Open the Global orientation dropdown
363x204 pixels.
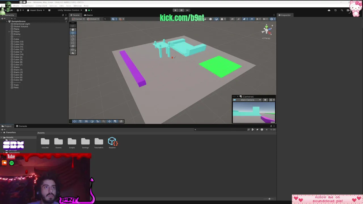[x=93, y=19]
